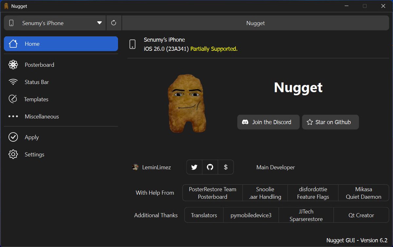Click the Settings gear icon

[13, 154]
